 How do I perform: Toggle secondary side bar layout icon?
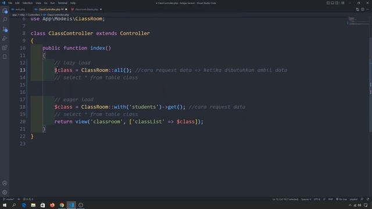(x=337, y=3)
